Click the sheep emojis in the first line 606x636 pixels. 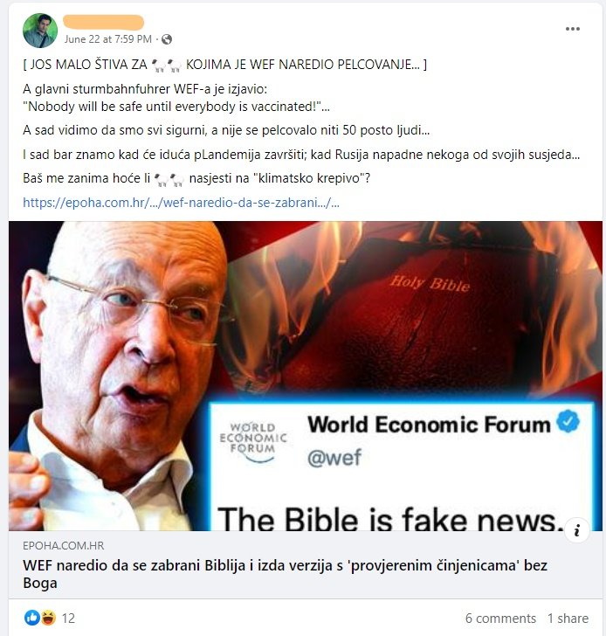tap(166, 65)
